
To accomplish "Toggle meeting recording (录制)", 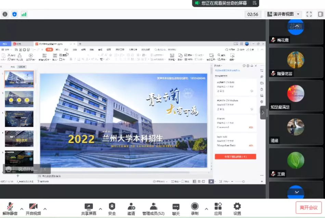I will [x=195, y=209].
